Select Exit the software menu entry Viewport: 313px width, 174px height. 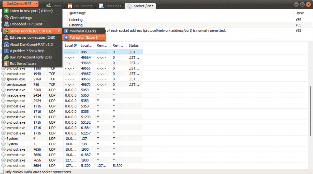tap(32, 64)
